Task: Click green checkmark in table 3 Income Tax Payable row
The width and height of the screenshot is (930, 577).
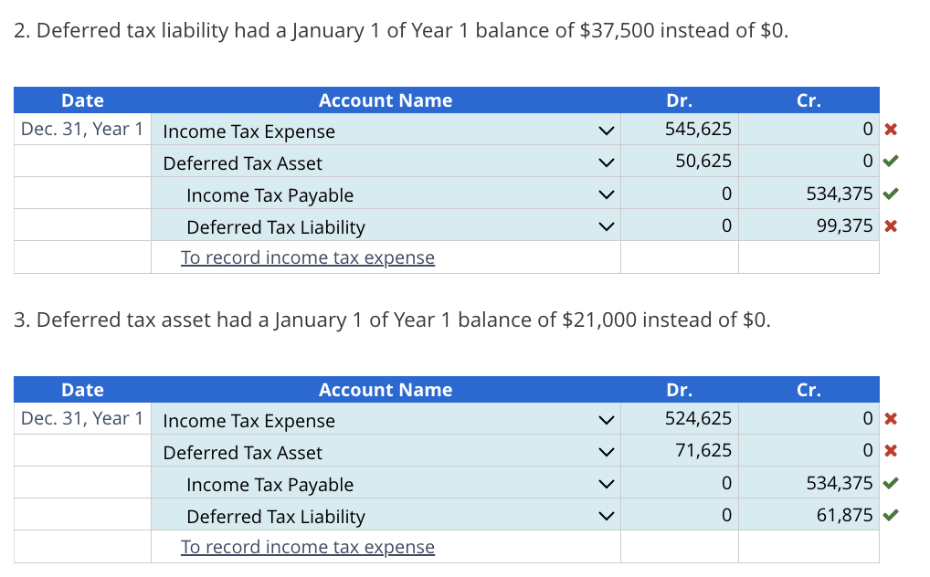Action: click(891, 484)
